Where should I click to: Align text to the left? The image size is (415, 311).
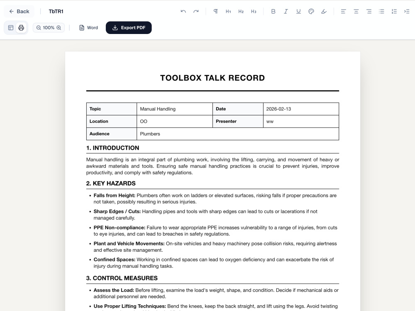click(x=343, y=11)
